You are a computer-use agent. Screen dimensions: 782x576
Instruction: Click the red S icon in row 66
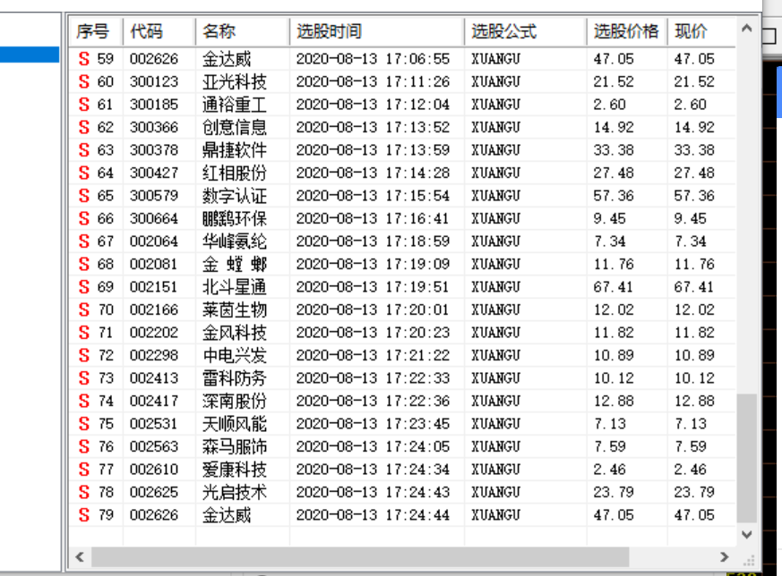point(84,218)
